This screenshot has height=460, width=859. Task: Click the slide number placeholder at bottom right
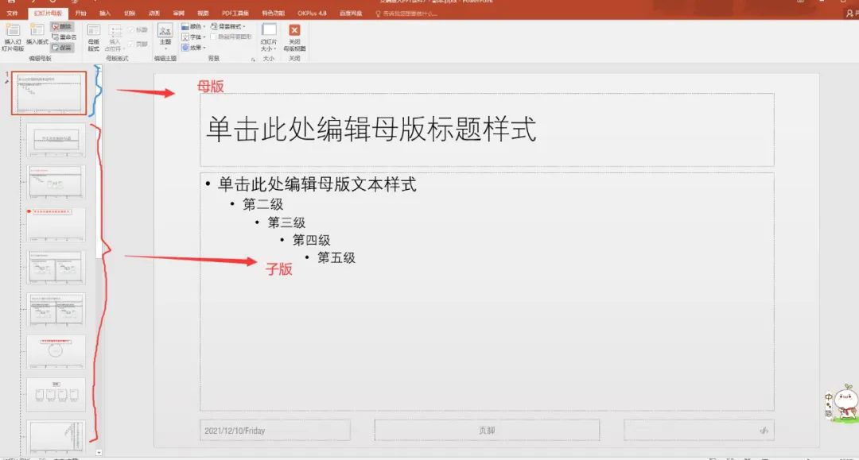[699, 431]
